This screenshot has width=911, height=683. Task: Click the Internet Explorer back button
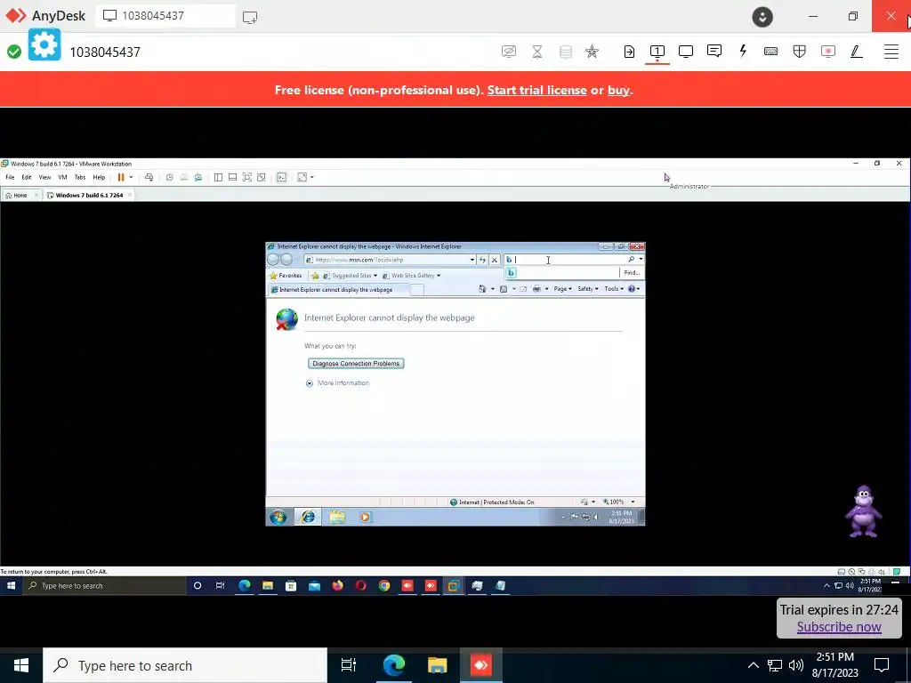pyautogui.click(x=273, y=260)
